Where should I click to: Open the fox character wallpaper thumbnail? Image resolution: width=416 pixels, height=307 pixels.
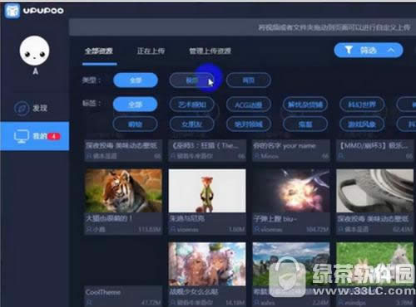tap(207, 191)
